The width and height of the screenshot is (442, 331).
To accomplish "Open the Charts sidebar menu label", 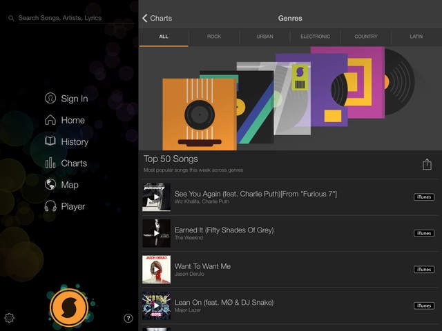I will 74,163.
